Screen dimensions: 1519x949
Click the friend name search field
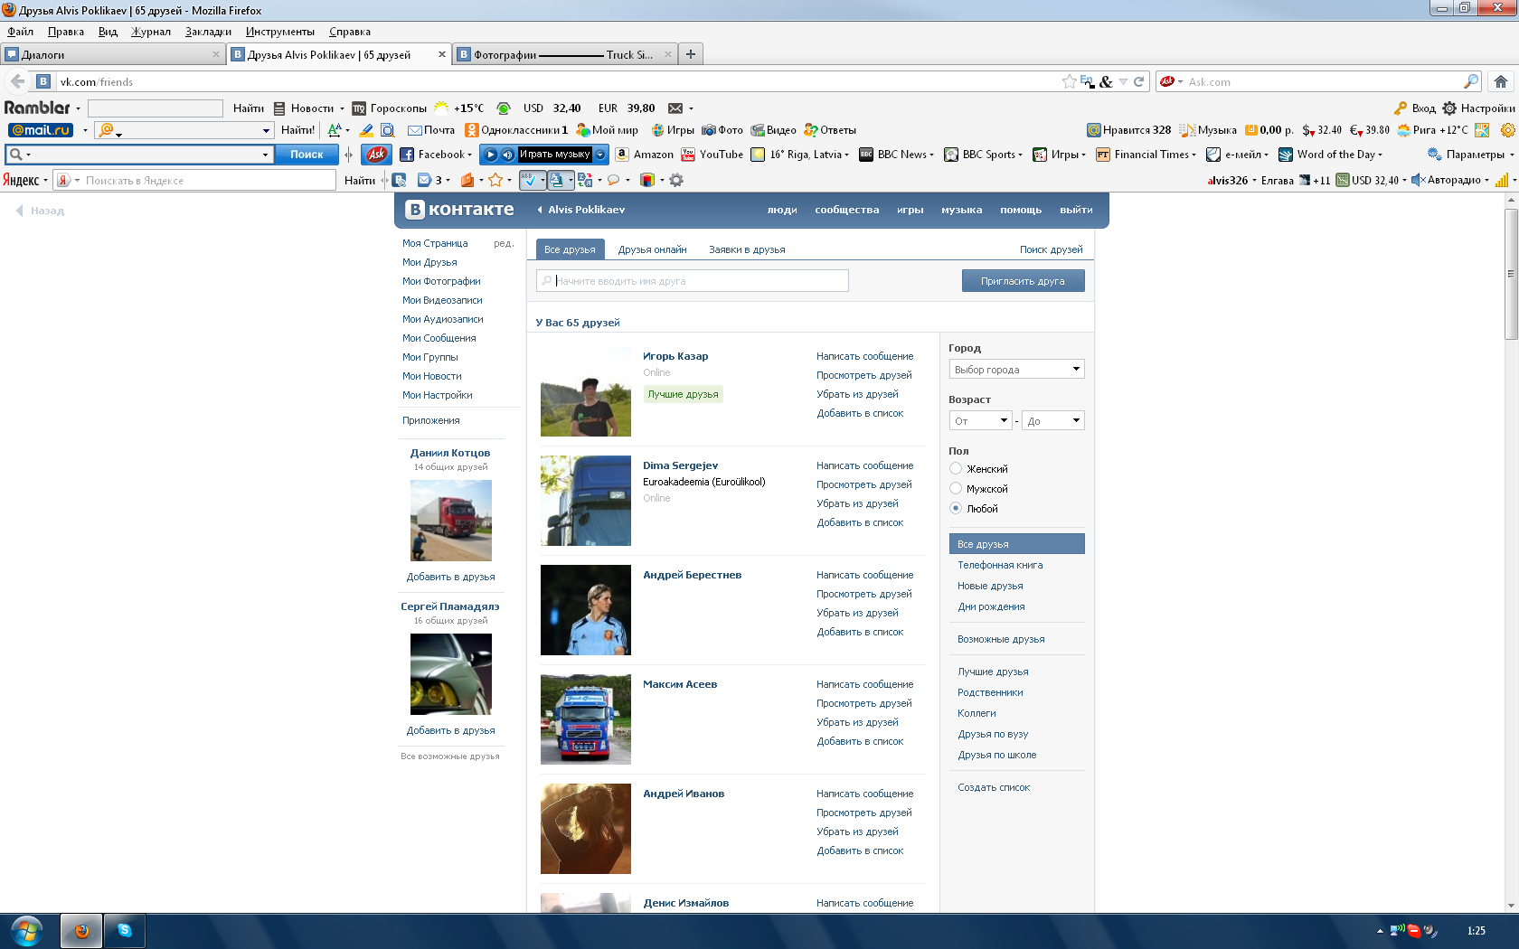(x=693, y=281)
